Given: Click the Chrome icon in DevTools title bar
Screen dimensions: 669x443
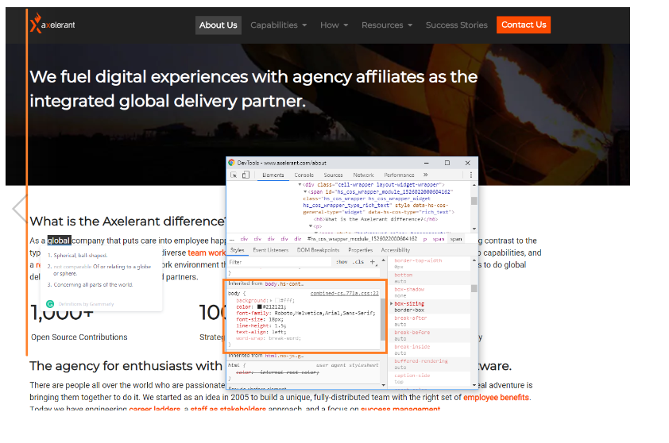Looking at the screenshot, I should tap(232, 162).
